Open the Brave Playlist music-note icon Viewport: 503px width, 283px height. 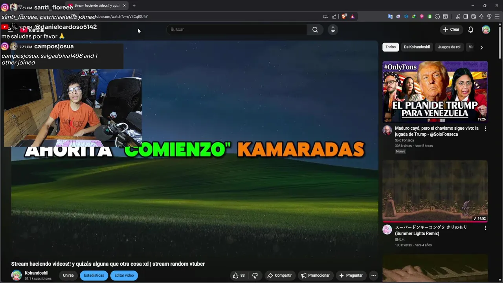(458, 17)
